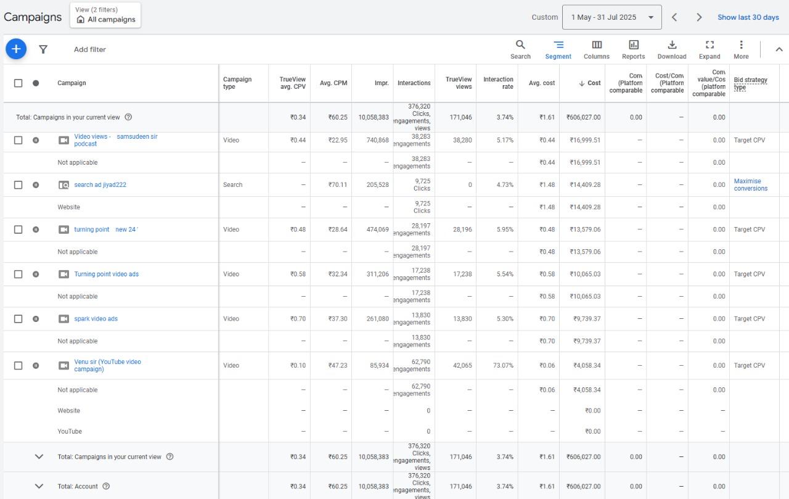
Task: Open the Venu sir YouTube video campaign
Action: (107, 365)
